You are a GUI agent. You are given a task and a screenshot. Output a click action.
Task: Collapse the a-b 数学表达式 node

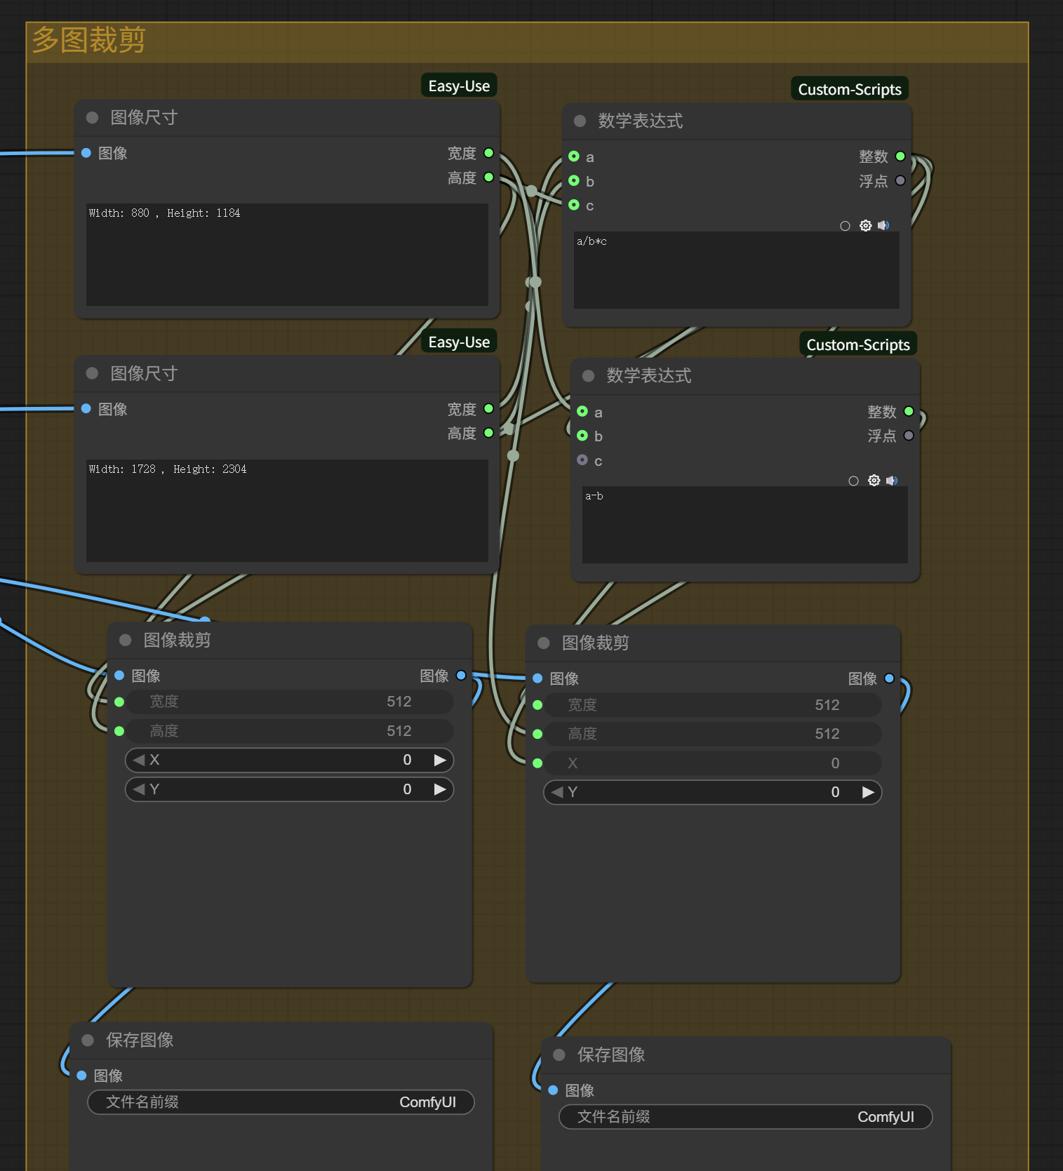click(589, 376)
